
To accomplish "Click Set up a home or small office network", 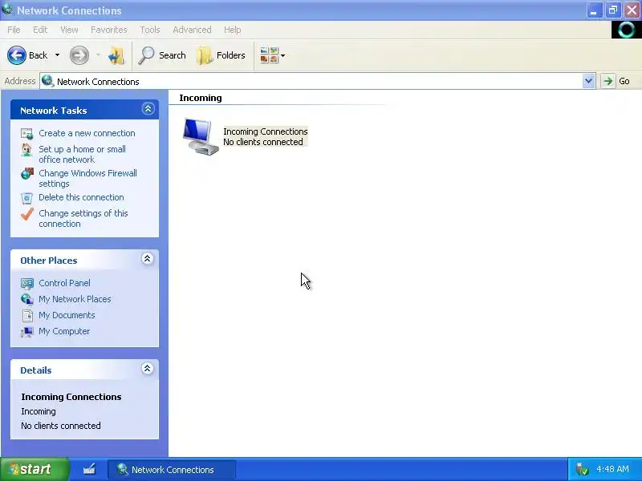I will 83,154.
